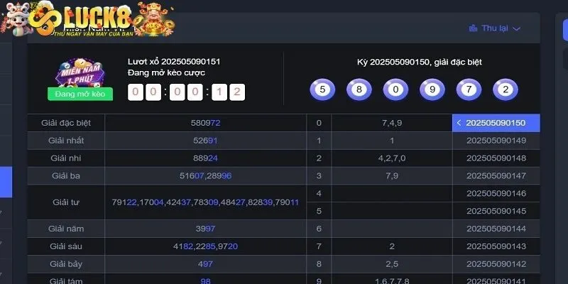The height and width of the screenshot is (284, 568).
Task: Choose draw period 202505090143 in list
Action: coord(496,246)
